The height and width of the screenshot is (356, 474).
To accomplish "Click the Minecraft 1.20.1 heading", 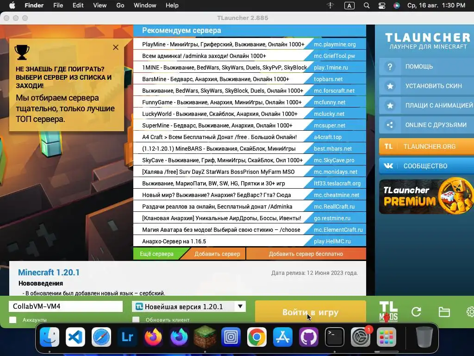I will click(x=49, y=273).
